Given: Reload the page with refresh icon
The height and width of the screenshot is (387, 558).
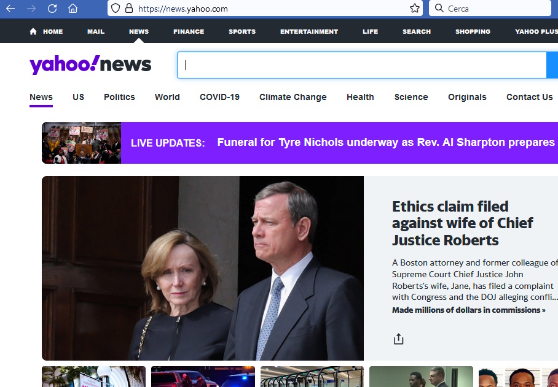Looking at the screenshot, I should click(x=52, y=9).
